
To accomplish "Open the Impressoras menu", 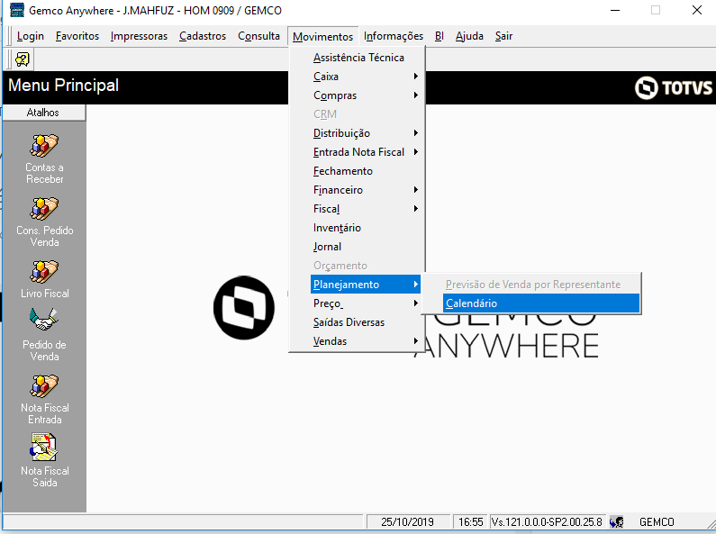I will (139, 36).
